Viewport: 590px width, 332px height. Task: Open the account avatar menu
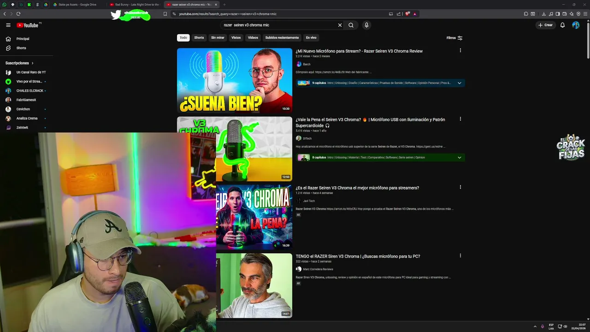coord(576,25)
